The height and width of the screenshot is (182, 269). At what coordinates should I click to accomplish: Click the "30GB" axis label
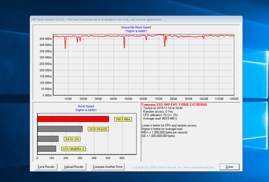[98, 99]
